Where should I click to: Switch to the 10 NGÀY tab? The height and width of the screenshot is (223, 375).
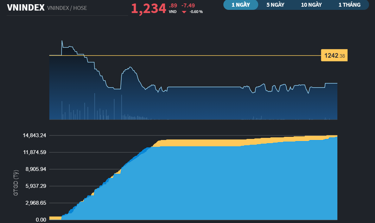point(311,5)
